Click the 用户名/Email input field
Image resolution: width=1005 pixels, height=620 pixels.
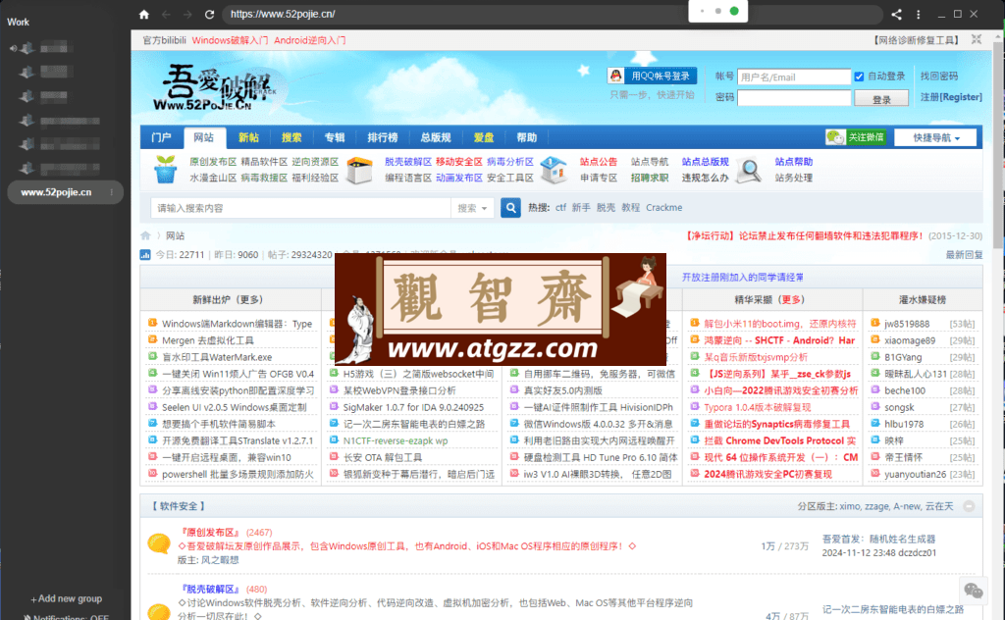tap(793, 77)
